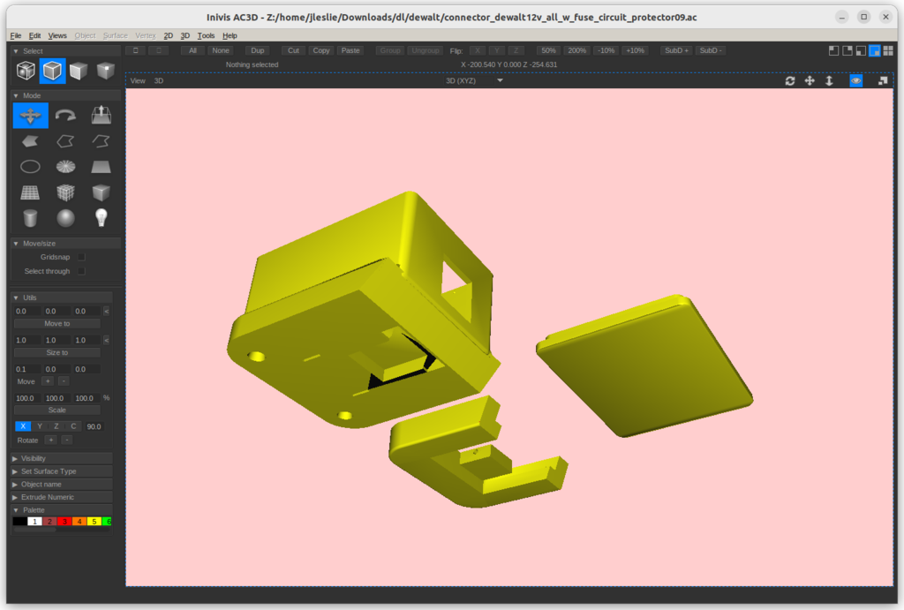The width and height of the screenshot is (904, 610).
Task: Collapse the Mode panel
Action: point(16,95)
